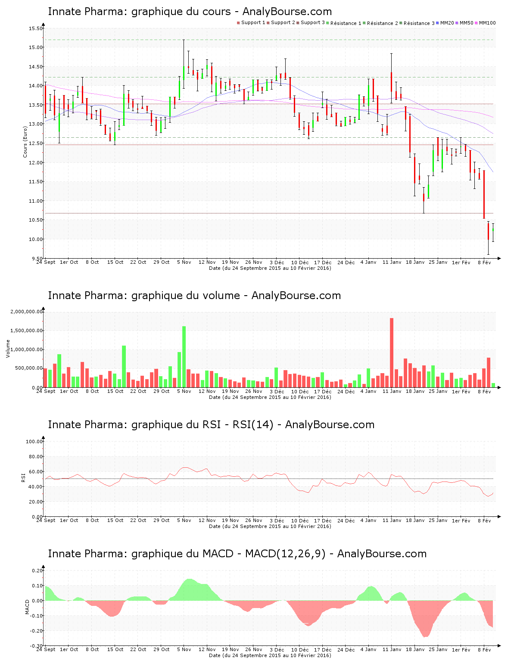
Task: Click the 'graphique du RSI - RSI(14)' title
Action: coord(211,425)
